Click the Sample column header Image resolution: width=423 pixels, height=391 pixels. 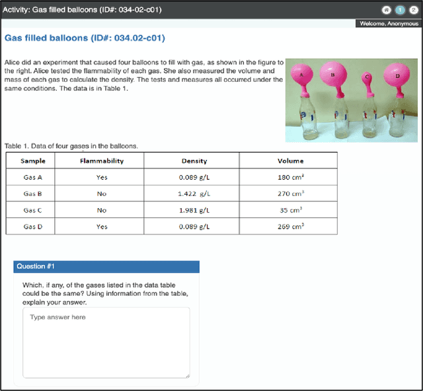pyautogui.click(x=30, y=160)
